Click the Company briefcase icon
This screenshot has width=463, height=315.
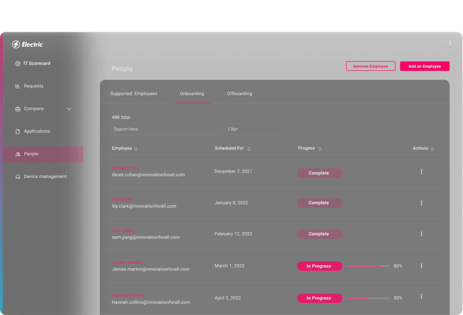(17, 109)
